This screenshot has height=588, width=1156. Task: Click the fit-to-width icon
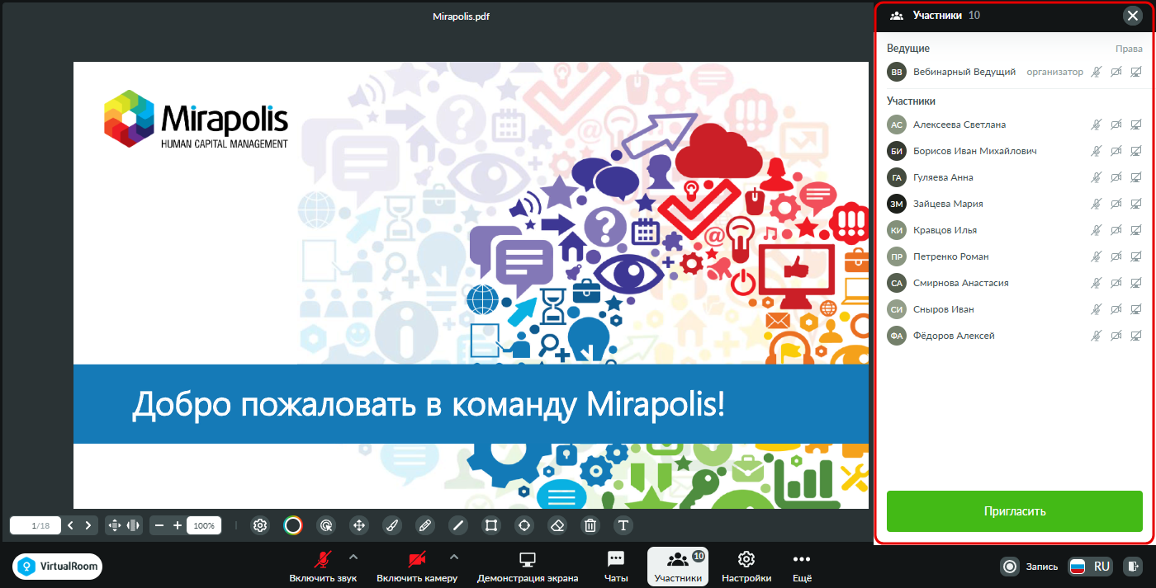click(x=133, y=525)
